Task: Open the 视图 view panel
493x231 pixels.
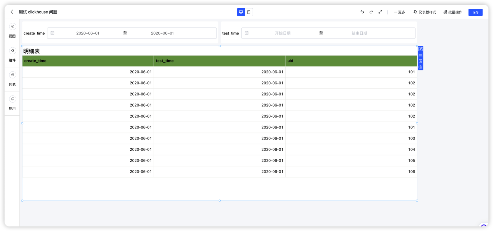Action: tap(12, 30)
